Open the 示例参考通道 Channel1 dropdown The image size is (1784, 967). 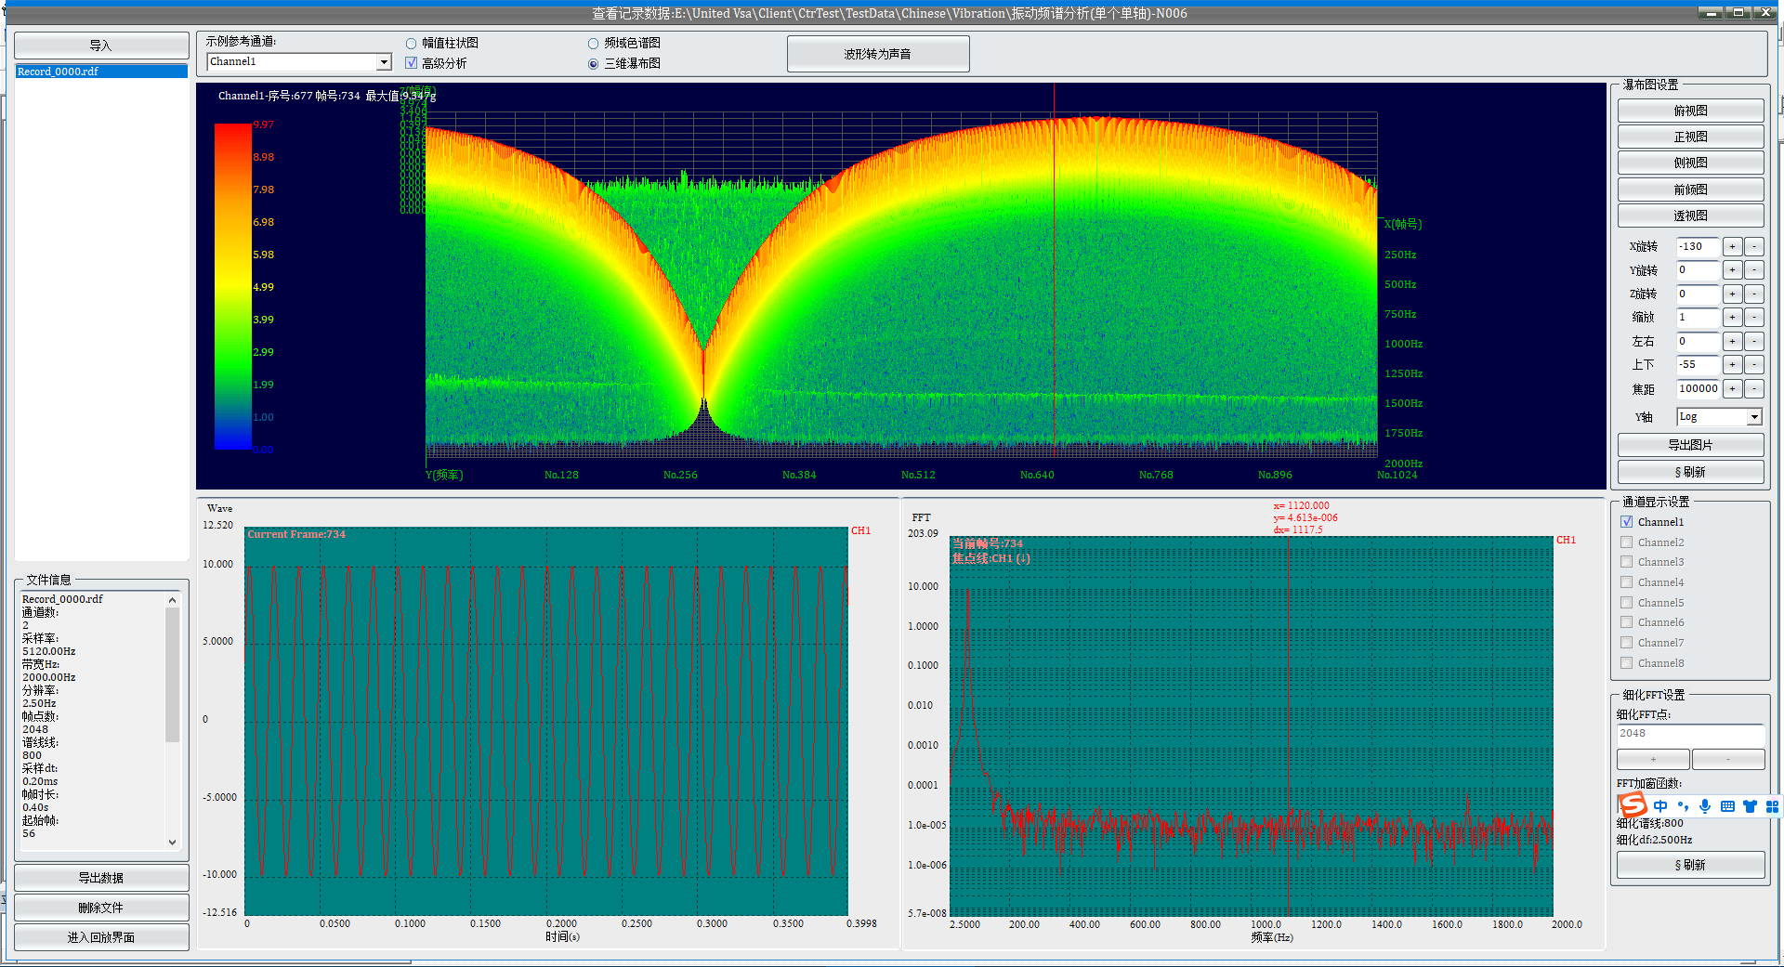[383, 62]
